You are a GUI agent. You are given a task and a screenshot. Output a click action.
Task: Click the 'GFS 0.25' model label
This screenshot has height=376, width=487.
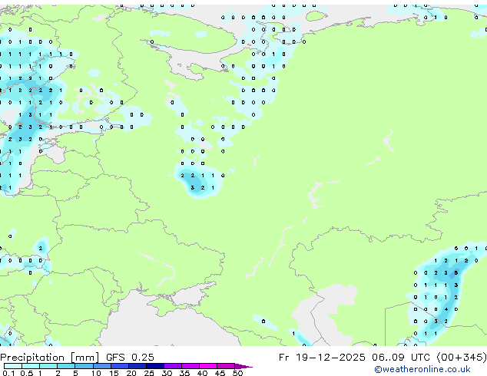click(x=130, y=358)
